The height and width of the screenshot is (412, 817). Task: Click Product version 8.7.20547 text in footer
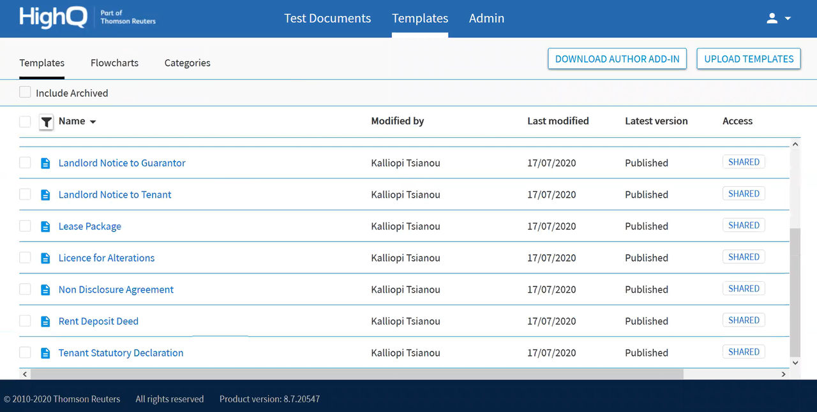click(269, 399)
